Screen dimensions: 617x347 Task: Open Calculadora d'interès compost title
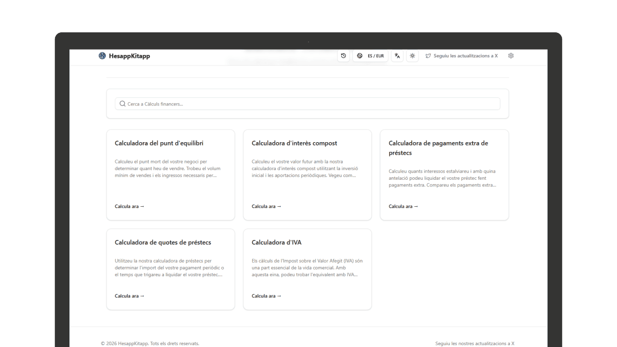(294, 143)
